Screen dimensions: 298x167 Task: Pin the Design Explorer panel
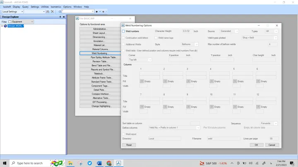(60, 17)
